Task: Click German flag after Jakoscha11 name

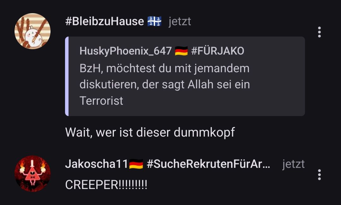Action: [x=136, y=164]
